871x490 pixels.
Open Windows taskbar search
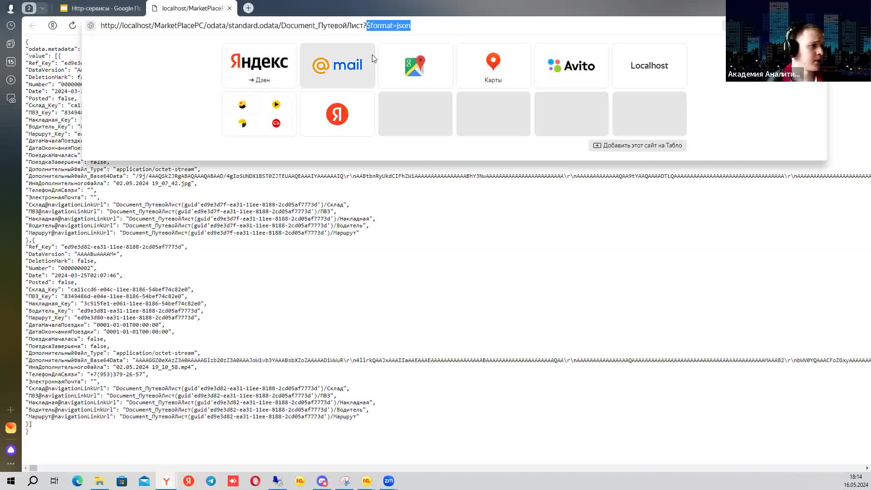(x=33, y=481)
